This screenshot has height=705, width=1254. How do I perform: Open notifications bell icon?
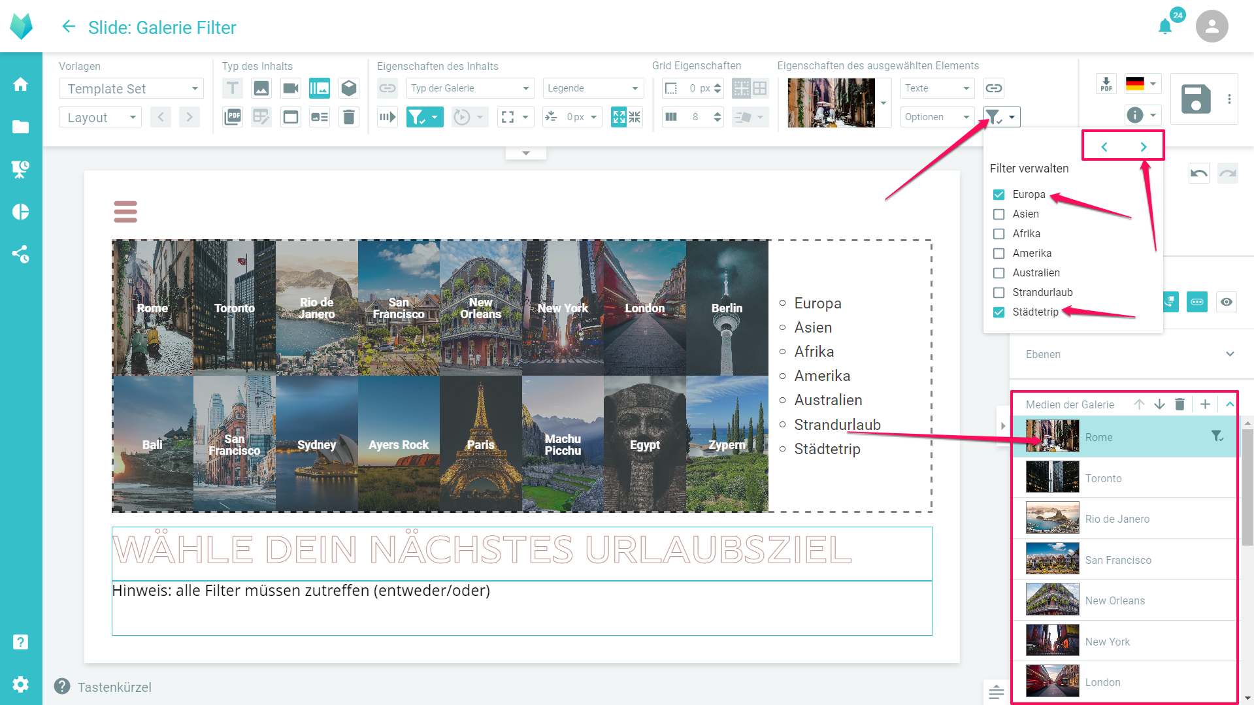click(x=1164, y=27)
